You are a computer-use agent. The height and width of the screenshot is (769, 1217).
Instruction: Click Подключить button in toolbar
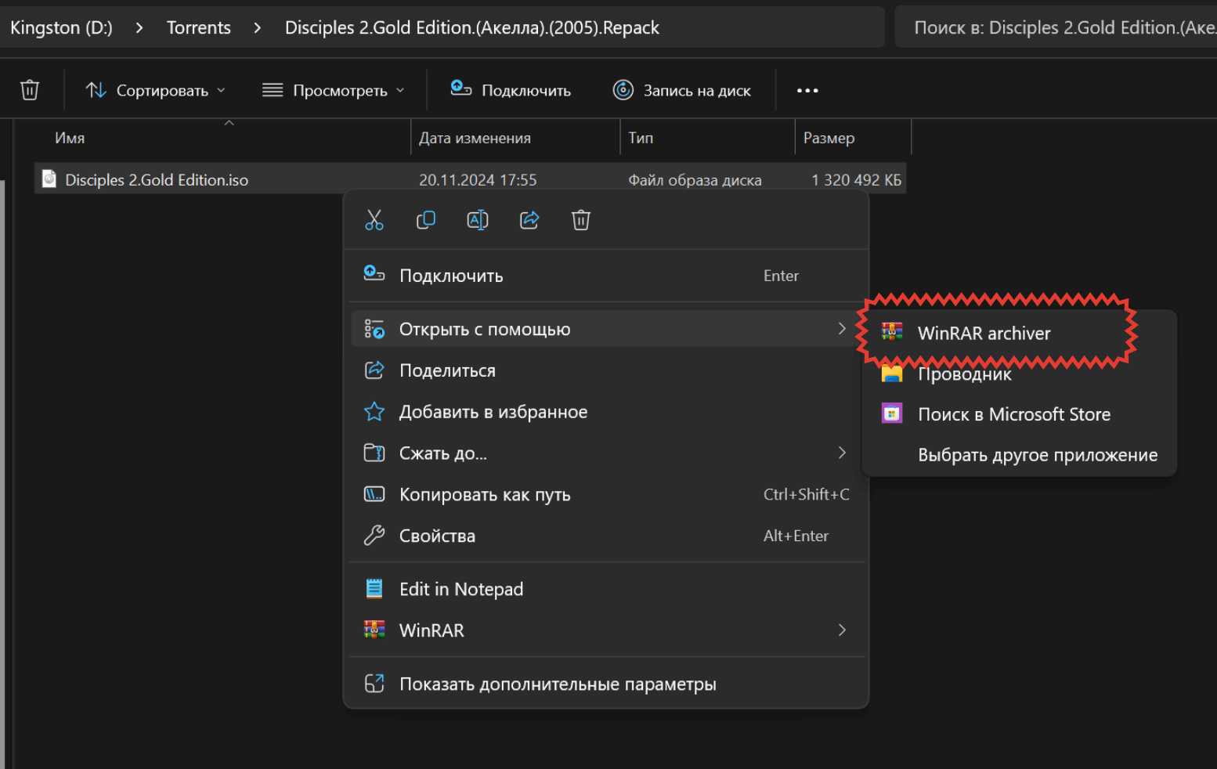(x=511, y=91)
